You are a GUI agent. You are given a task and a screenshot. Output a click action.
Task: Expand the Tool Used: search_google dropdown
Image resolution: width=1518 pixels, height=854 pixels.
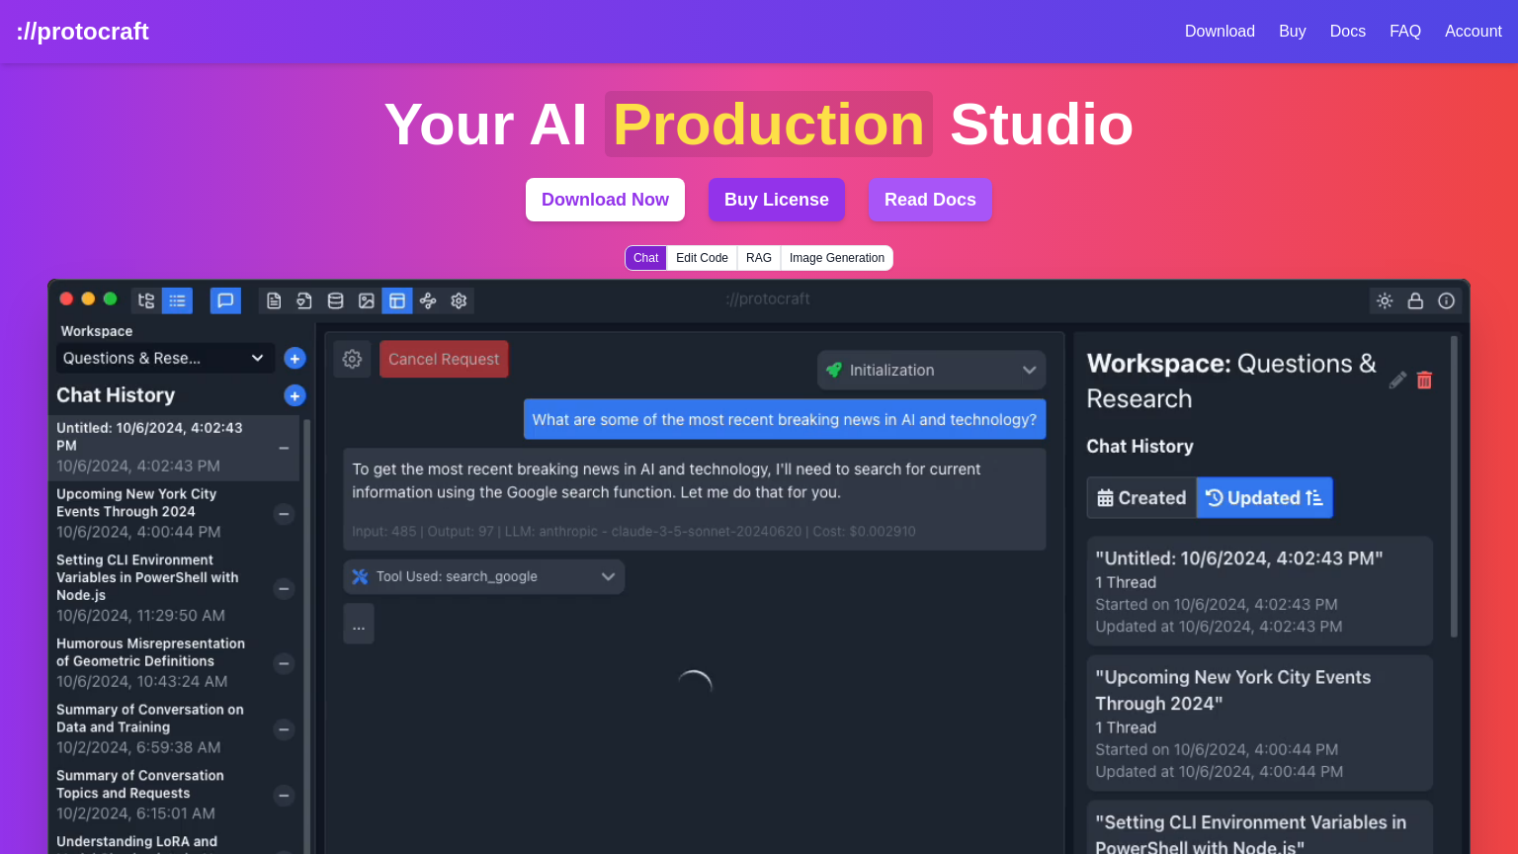coord(483,576)
